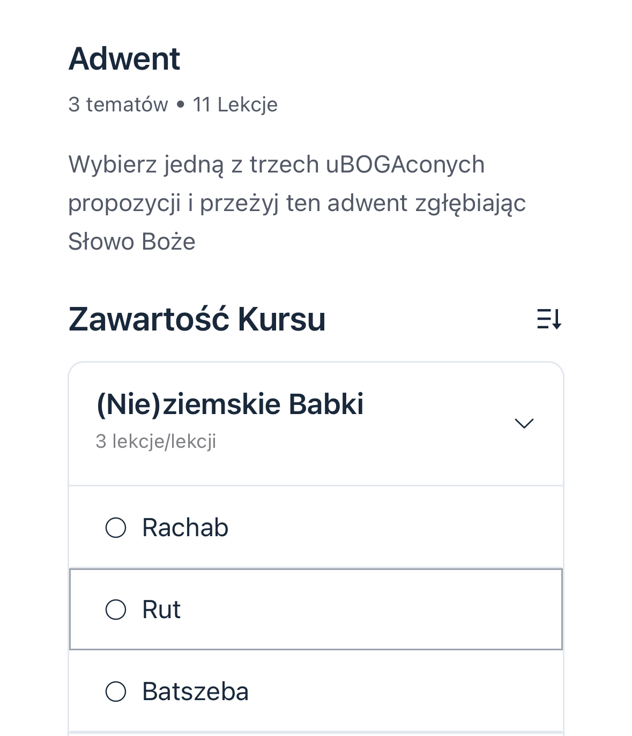Image resolution: width=632 pixels, height=736 pixels.
Task: Open the Rut lesson
Action: click(x=161, y=610)
